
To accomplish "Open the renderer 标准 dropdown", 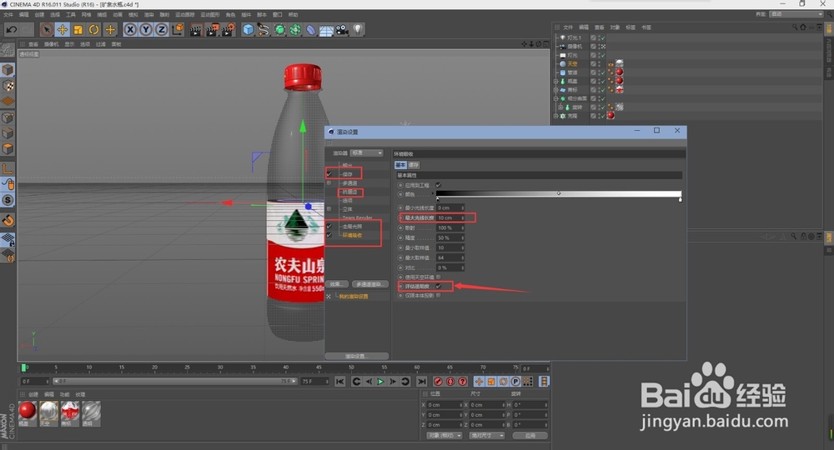I will pos(366,153).
